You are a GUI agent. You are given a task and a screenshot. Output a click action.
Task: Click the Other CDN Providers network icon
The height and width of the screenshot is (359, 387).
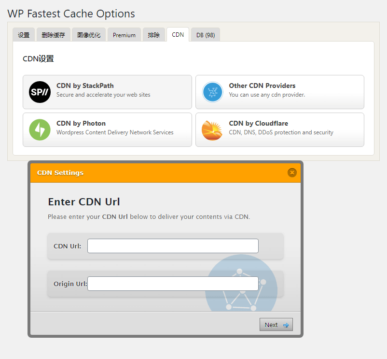[x=212, y=92]
